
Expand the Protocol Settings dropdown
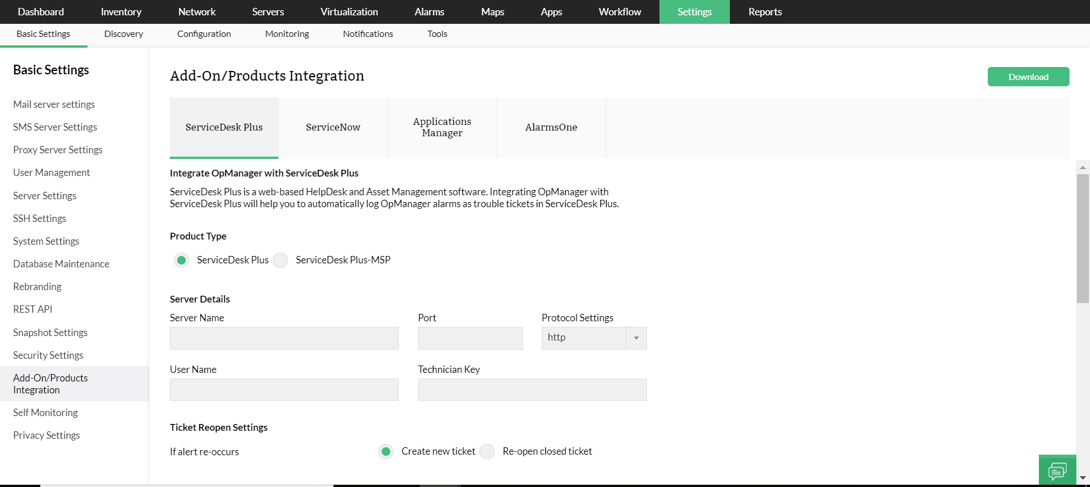click(636, 338)
